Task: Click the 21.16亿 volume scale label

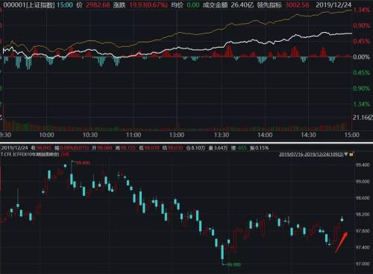Action: [363, 118]
